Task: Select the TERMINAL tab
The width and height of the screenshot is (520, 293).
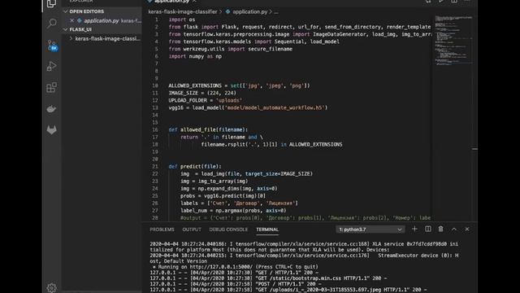Action: click(267, 230)
